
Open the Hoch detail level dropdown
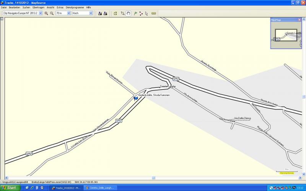(91, 13)
